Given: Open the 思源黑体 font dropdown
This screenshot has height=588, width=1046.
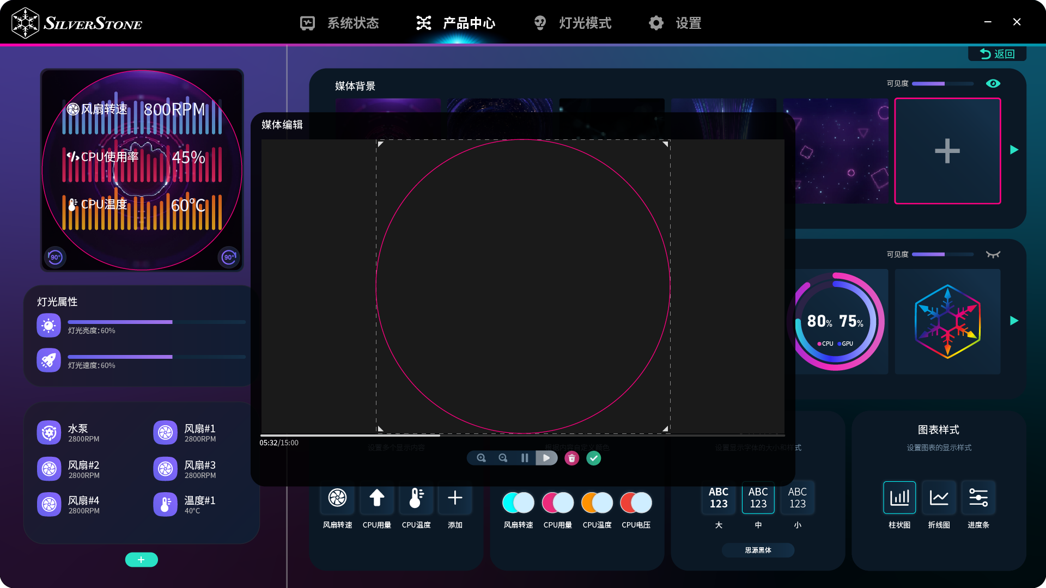Looking at the screenshot, I should click(x=758, y=550).
